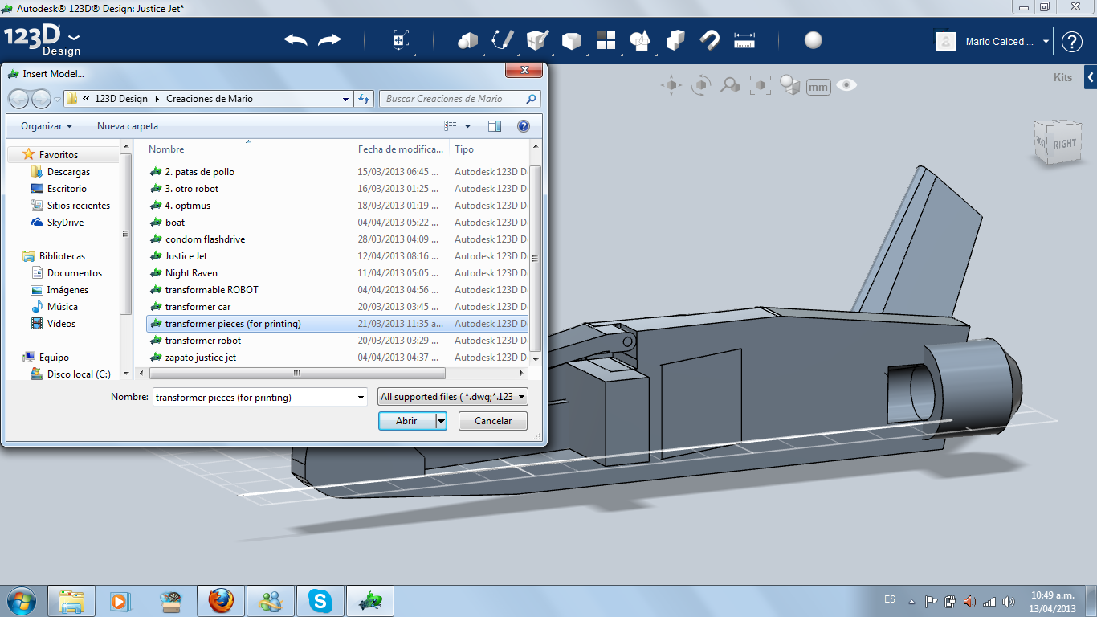Open the Grouping tool menu

click(641, 40)
